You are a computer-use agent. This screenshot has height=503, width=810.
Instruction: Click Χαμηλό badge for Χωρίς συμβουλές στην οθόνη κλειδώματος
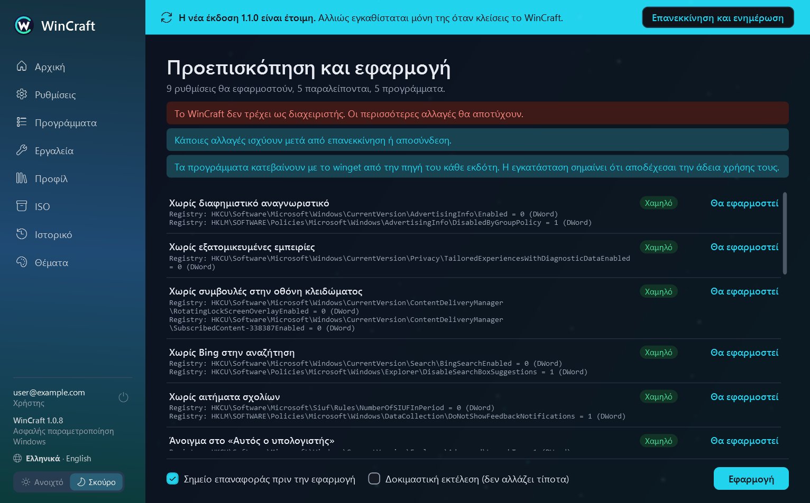658,291
